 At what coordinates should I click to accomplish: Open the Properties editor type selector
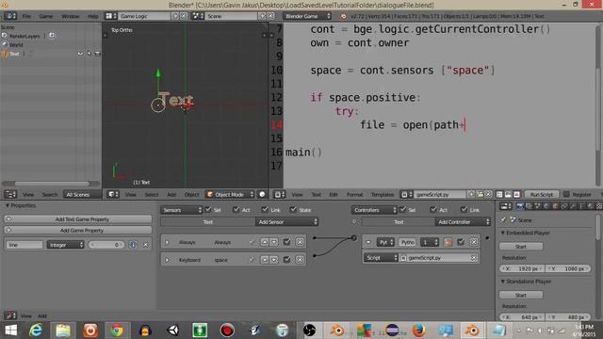pos(506,206)
